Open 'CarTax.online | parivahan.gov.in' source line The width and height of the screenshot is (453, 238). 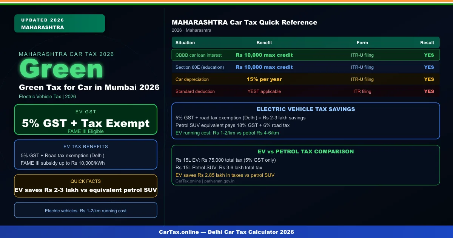205,181
